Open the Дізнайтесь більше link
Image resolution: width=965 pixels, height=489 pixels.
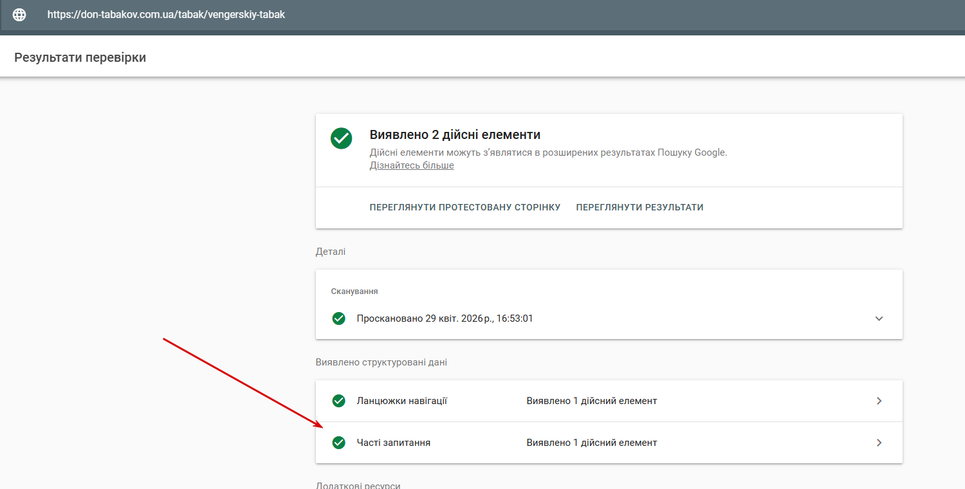tap(411, 165)
